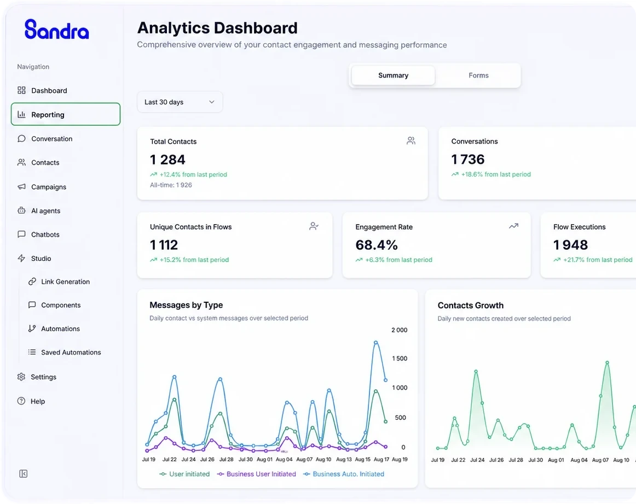
Task: Switch to the Forms tab
Action: [478, 75]
